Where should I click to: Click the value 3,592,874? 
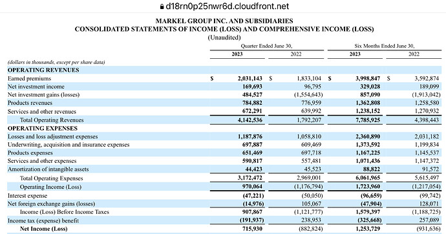coord(427,78)
